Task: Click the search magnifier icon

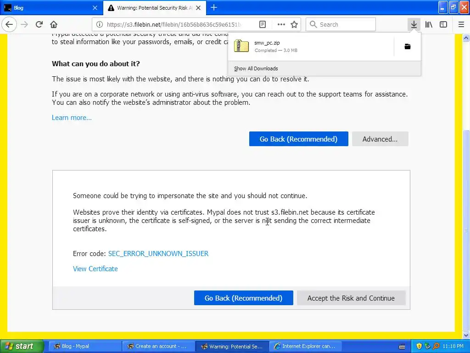Action: [x=313, y=24]
